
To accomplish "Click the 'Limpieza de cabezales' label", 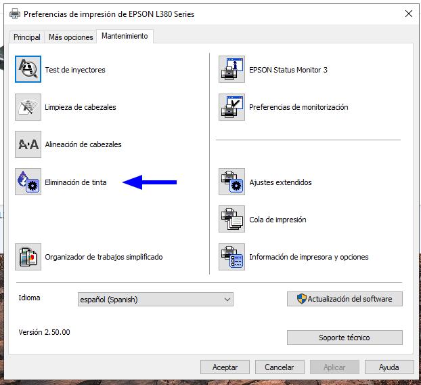I will point(81,107).
